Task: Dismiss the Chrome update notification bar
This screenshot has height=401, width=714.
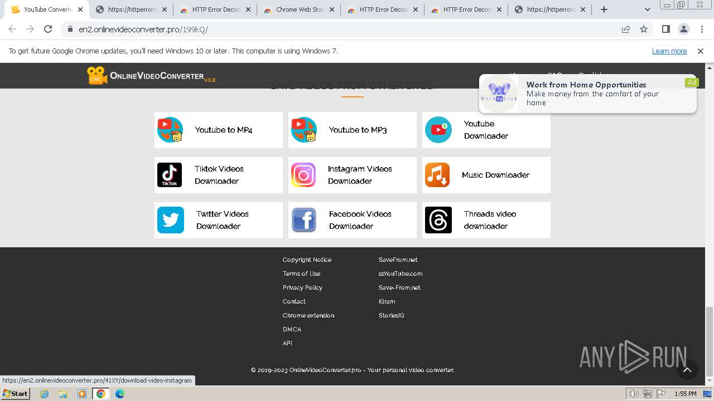Action: point(701,51)
